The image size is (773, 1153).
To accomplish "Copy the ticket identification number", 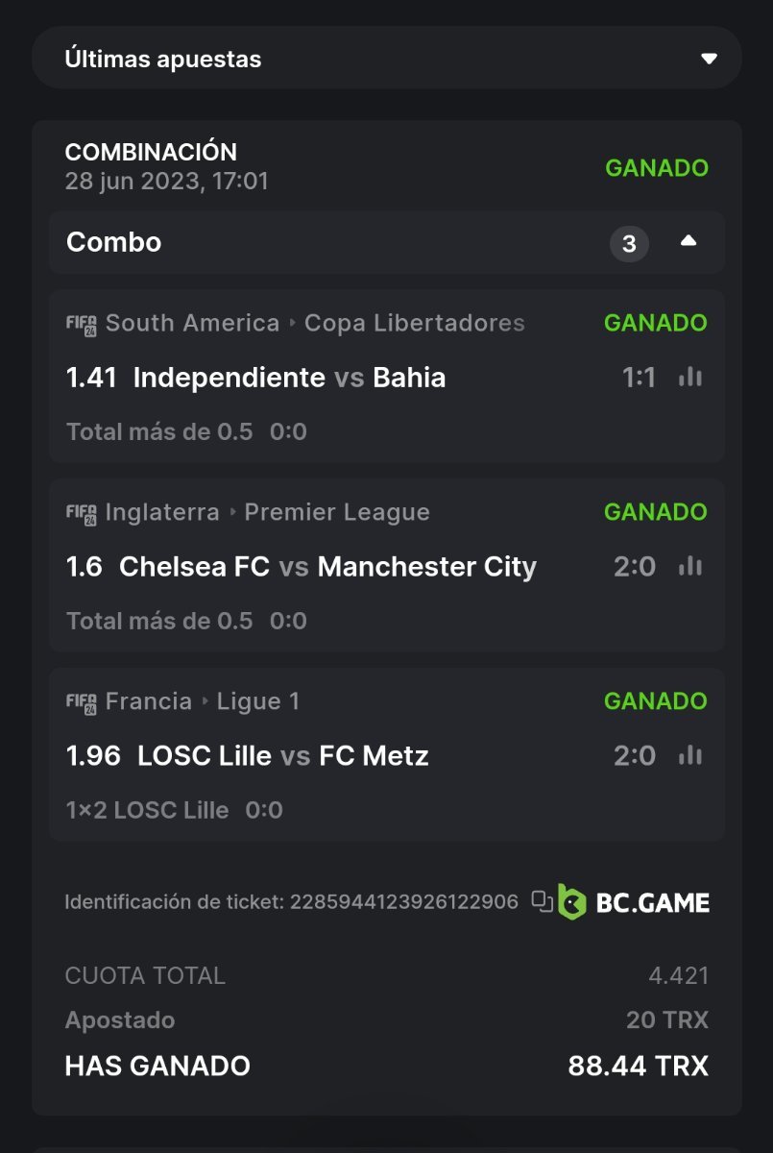I will click(543, 901).
